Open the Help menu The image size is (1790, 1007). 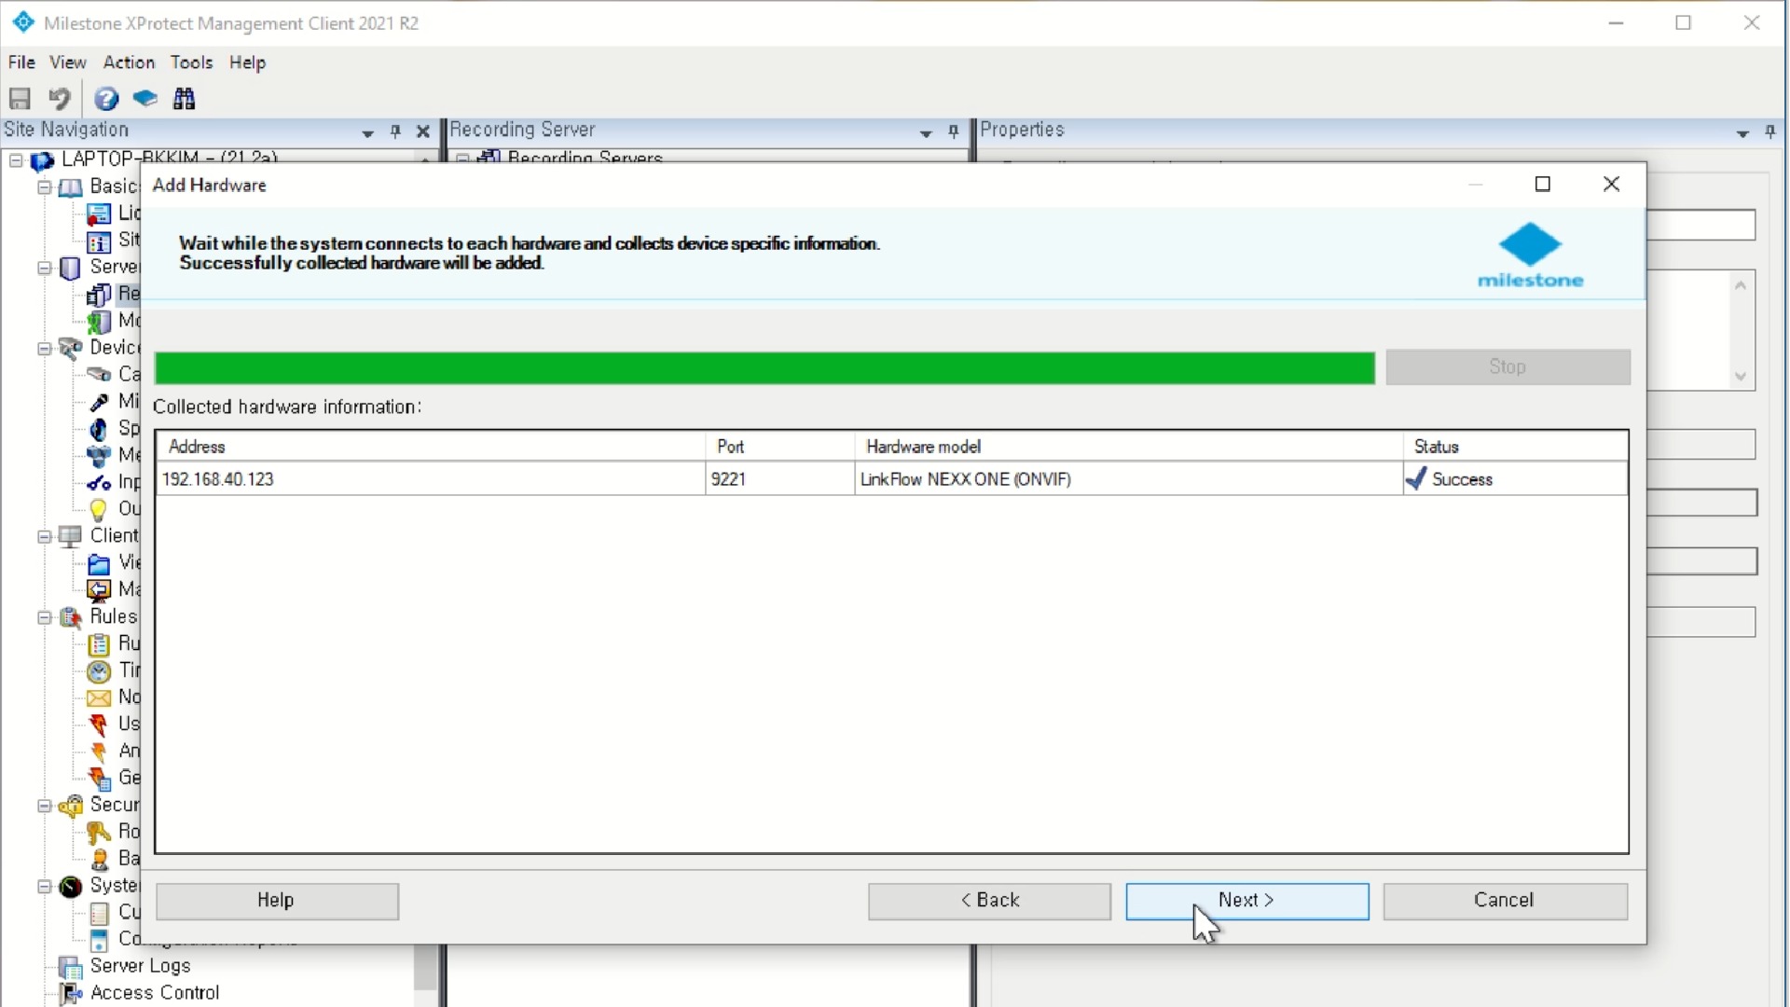(x=248, y=62)
